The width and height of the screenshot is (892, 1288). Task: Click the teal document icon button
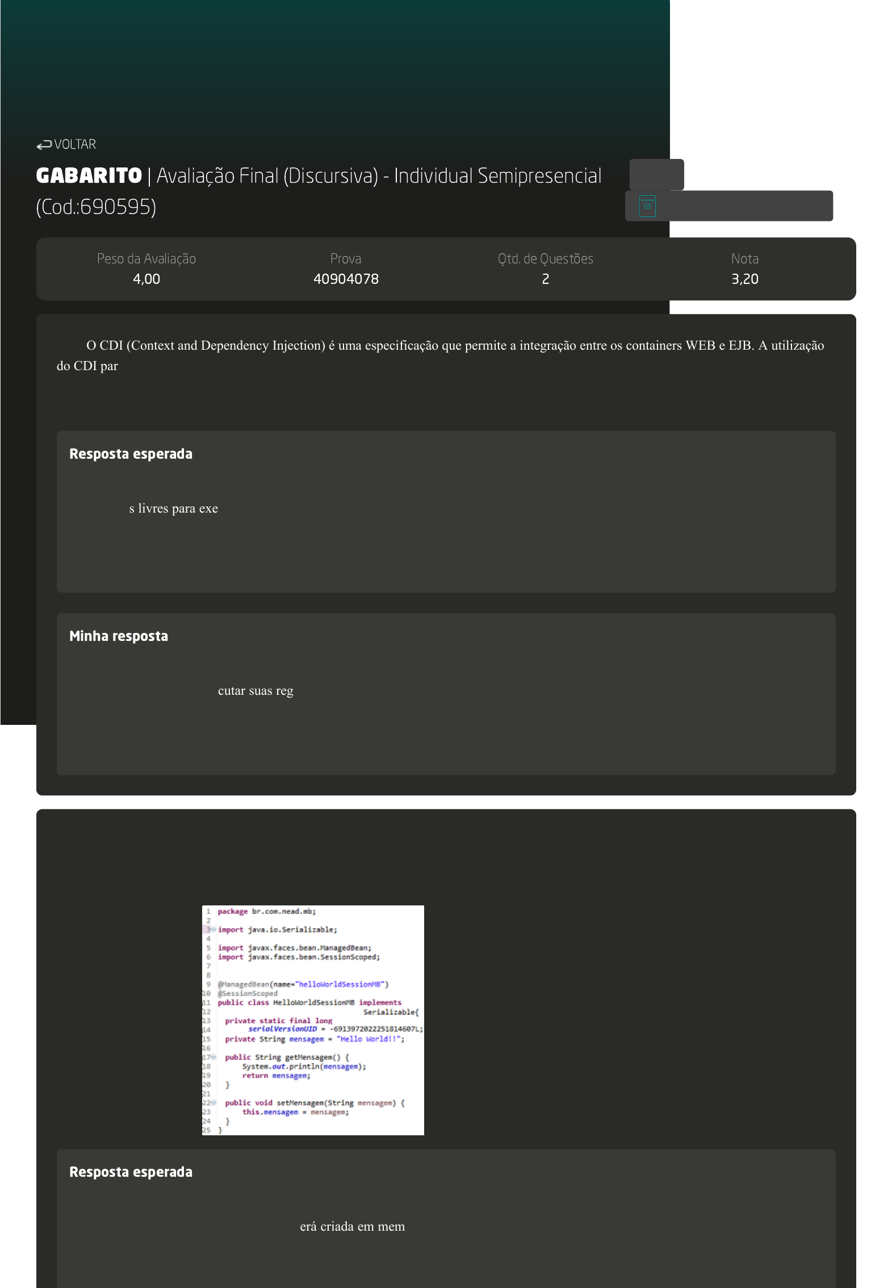(x=647, y=206)
